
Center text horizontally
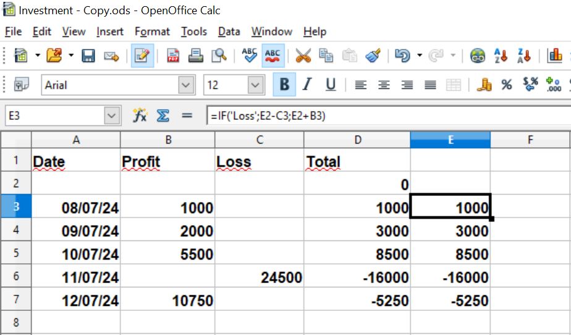tap(384, 85)
